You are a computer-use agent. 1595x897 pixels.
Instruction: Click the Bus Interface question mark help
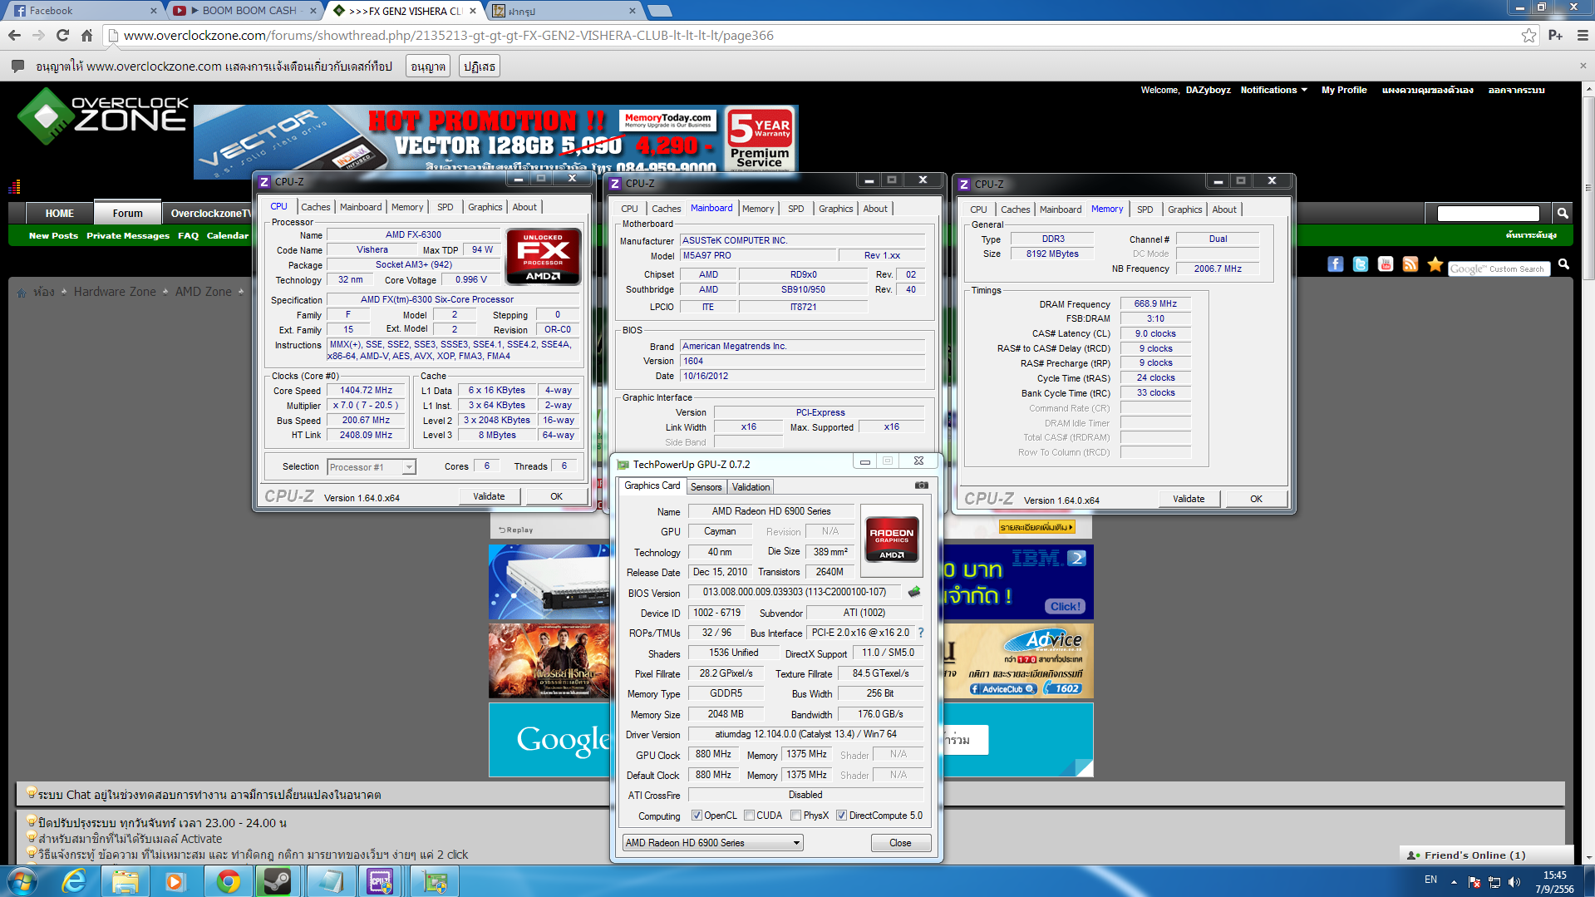point(921,633)
